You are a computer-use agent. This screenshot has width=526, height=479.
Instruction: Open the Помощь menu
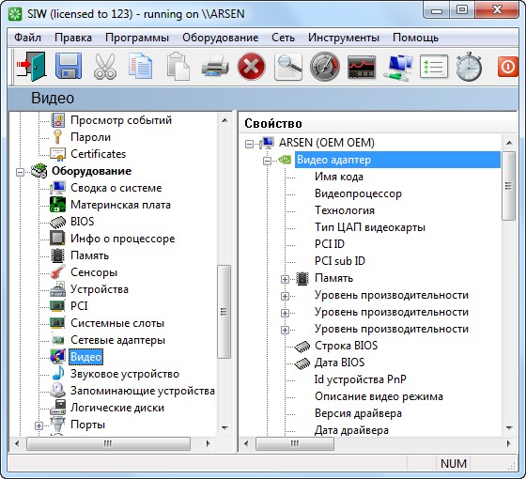point(415,38)
